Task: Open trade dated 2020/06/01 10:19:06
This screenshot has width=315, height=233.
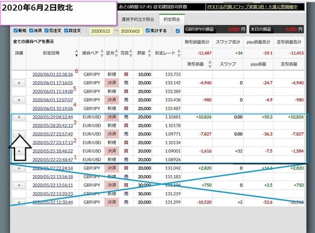Action: point(53,108)
